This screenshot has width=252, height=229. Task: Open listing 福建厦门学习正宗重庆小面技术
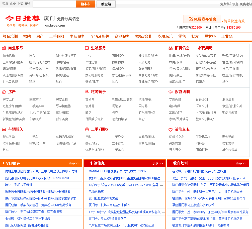193,205
